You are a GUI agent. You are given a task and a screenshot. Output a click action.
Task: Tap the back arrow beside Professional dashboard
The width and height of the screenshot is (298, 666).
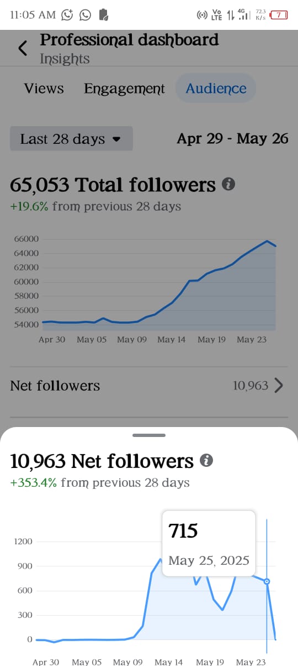click(x=22, y=49)
